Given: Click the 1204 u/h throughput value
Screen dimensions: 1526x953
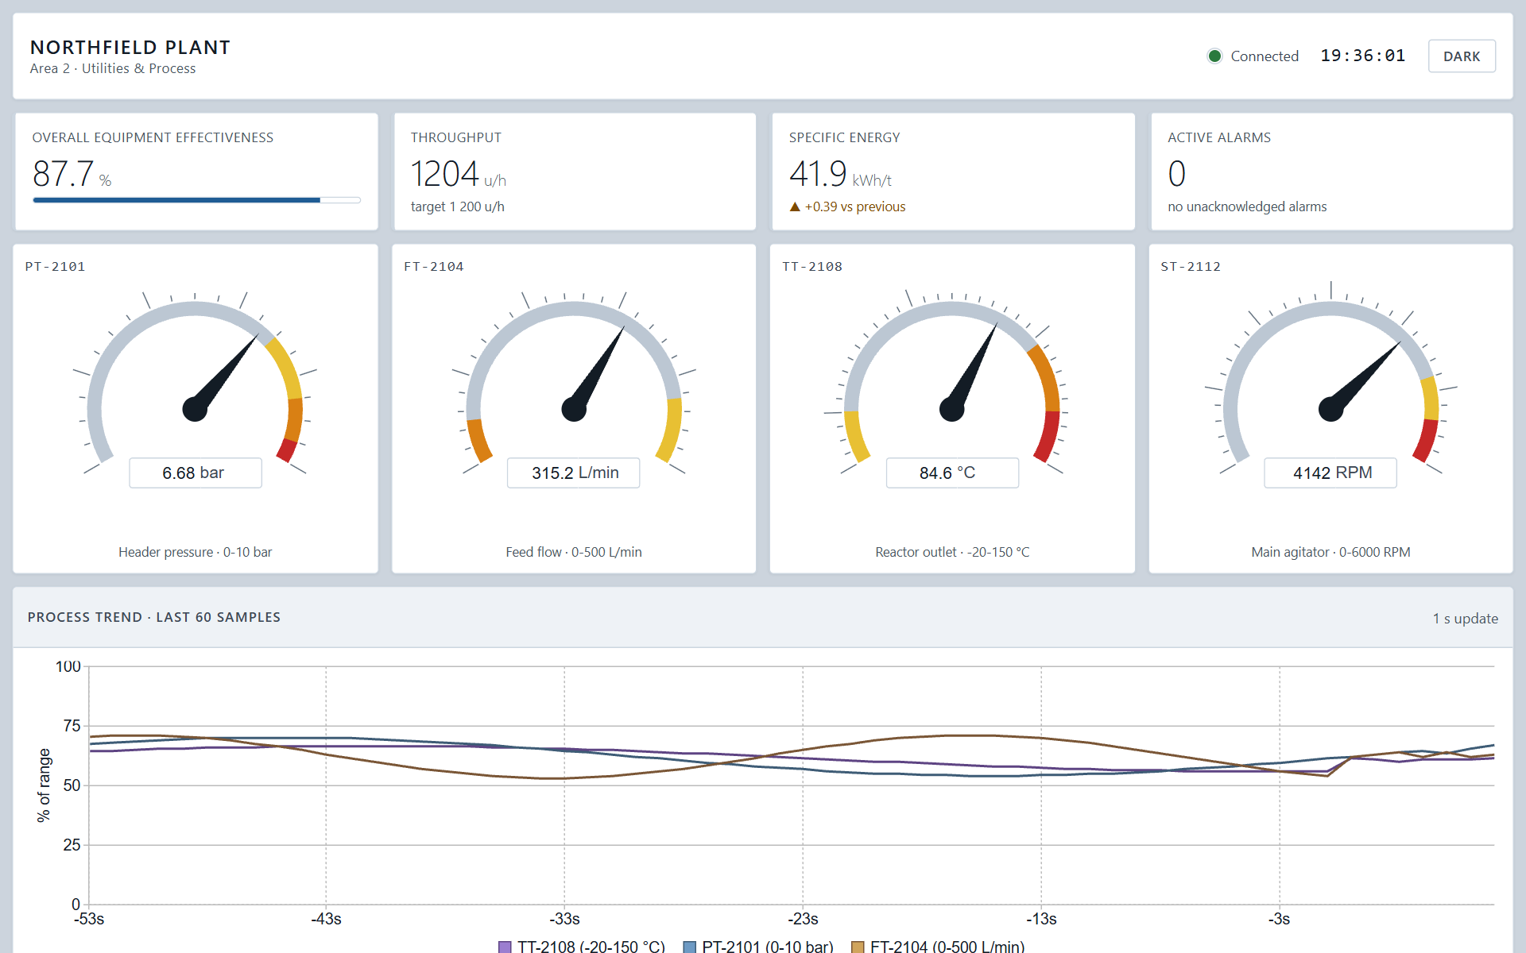Looking at the screenshot, I should tap(458, 174).
